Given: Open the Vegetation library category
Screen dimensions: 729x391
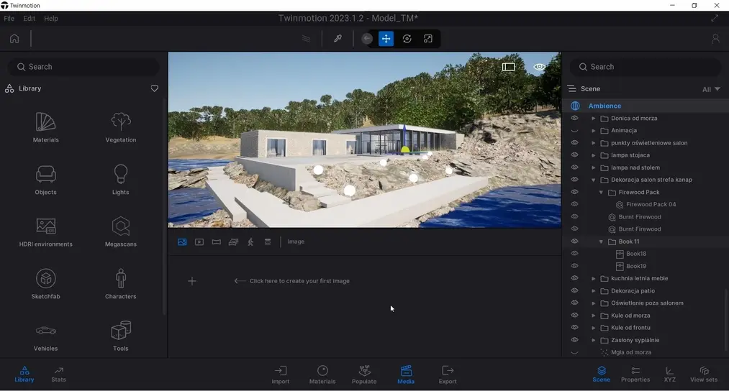Looking at the screenshot, I should click(x=121, y=127).
